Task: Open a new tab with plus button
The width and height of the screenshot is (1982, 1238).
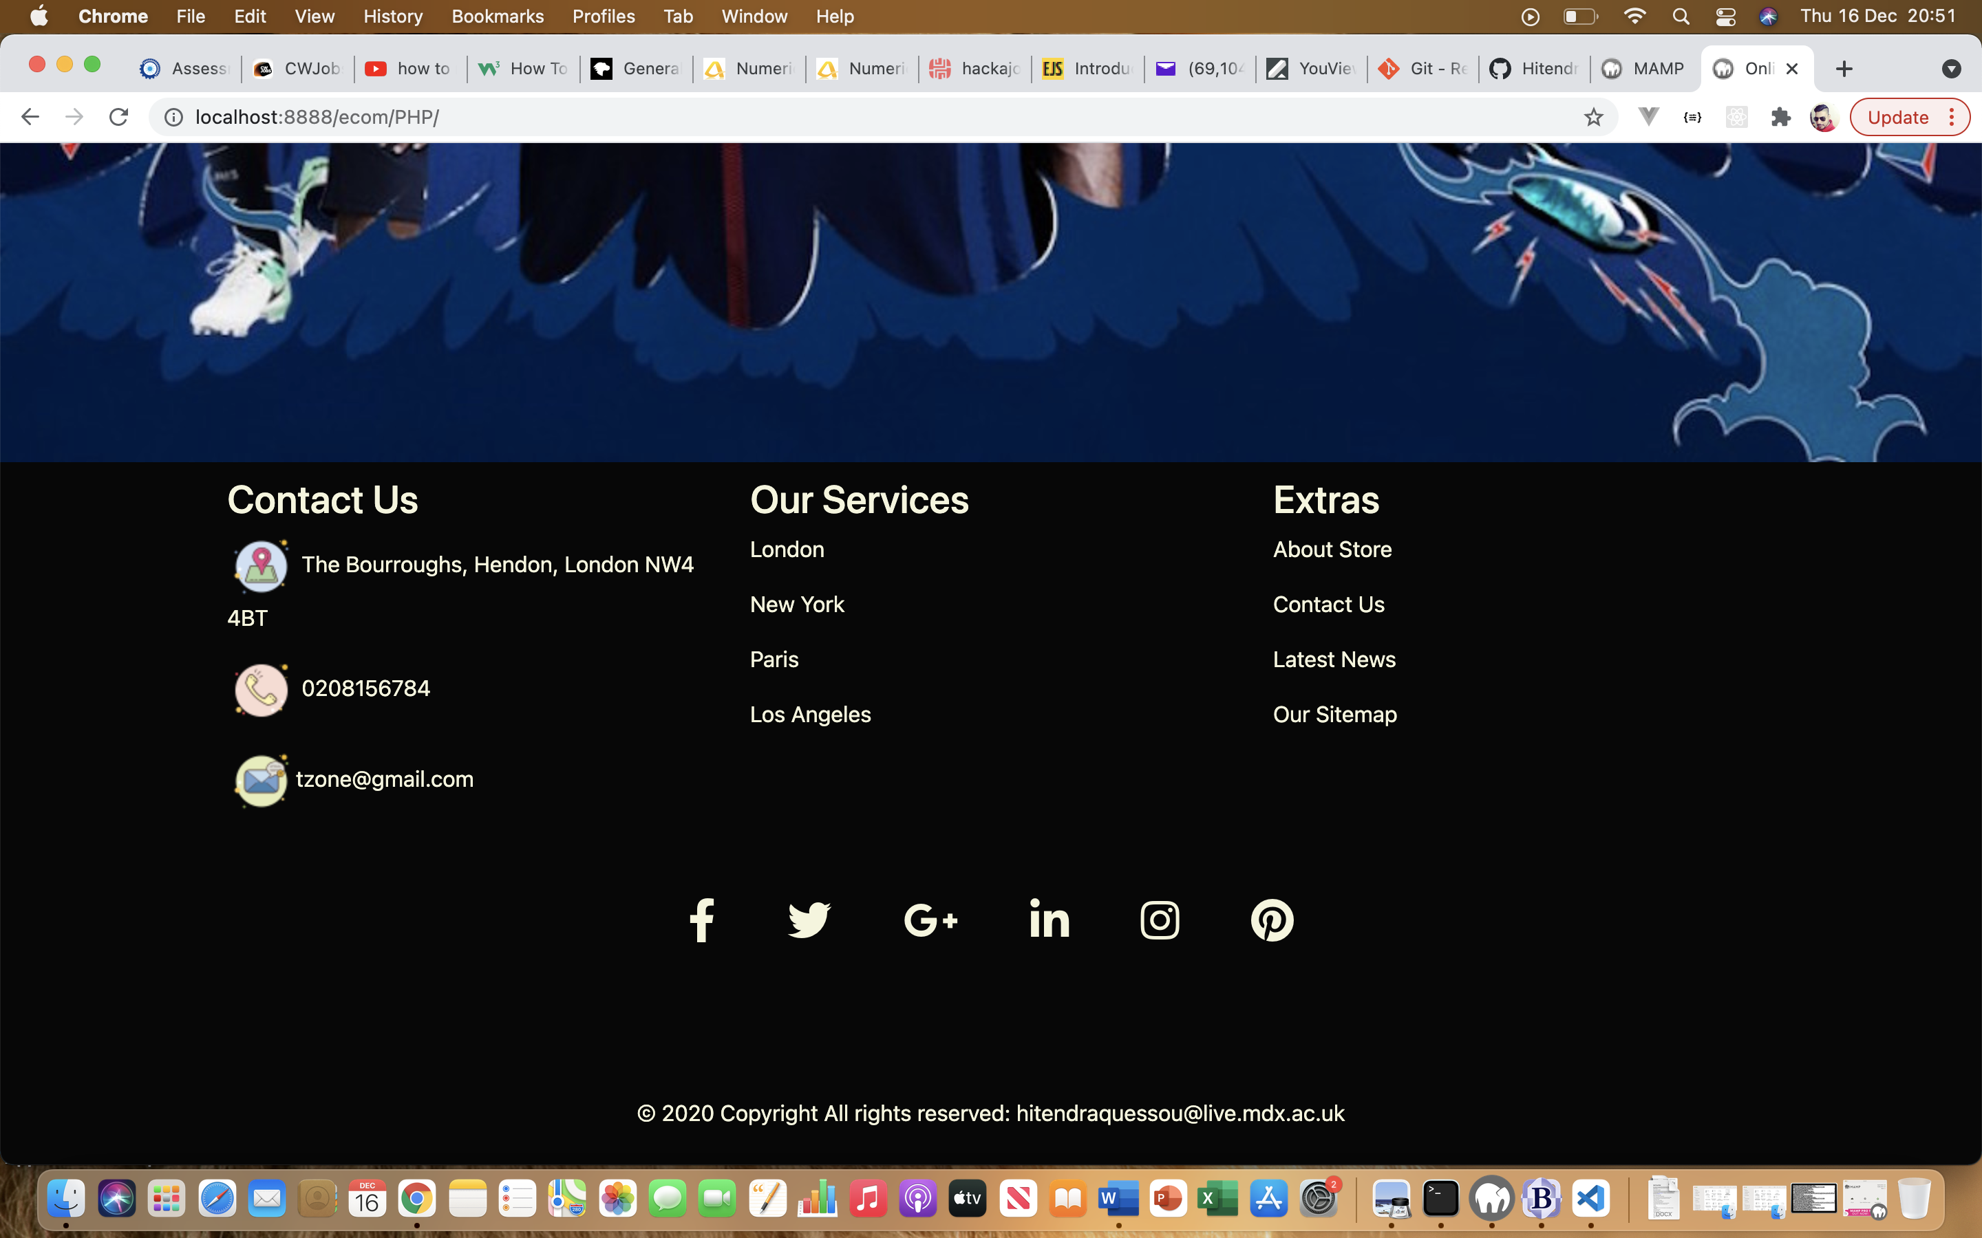Action: 1844,69
